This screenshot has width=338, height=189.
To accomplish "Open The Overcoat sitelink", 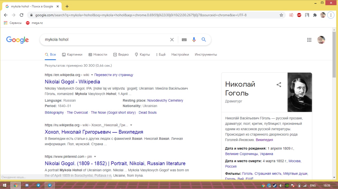I will (77, 113).
